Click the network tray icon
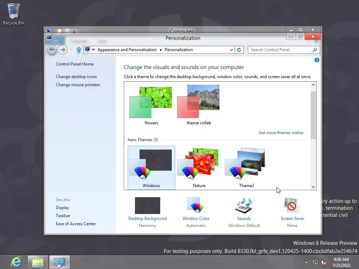 click(x=315, y=262)
